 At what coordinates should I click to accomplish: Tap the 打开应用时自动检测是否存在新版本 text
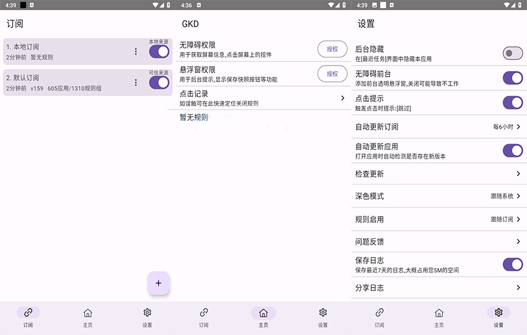coord(401,156)
